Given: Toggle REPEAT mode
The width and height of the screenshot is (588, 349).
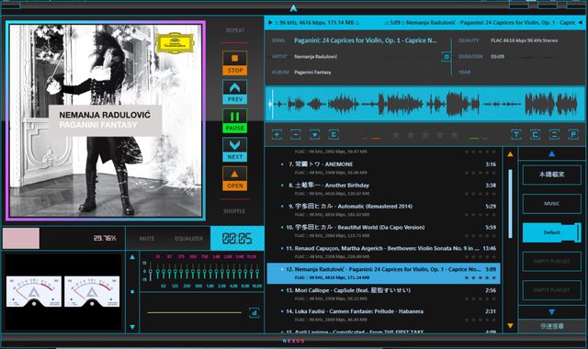Looking at the screenshot, I should point(235,30).
